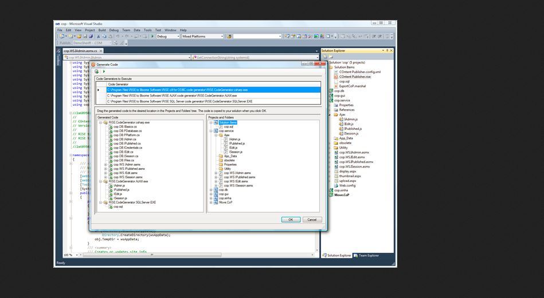The width and height of the screenshot is (544, 298).
Task: Click the RISE.CodeGenerator.csharp.exe folder icon
Action: (105, 122)
